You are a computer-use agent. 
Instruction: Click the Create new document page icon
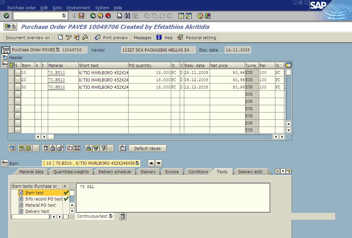point(60,37)
